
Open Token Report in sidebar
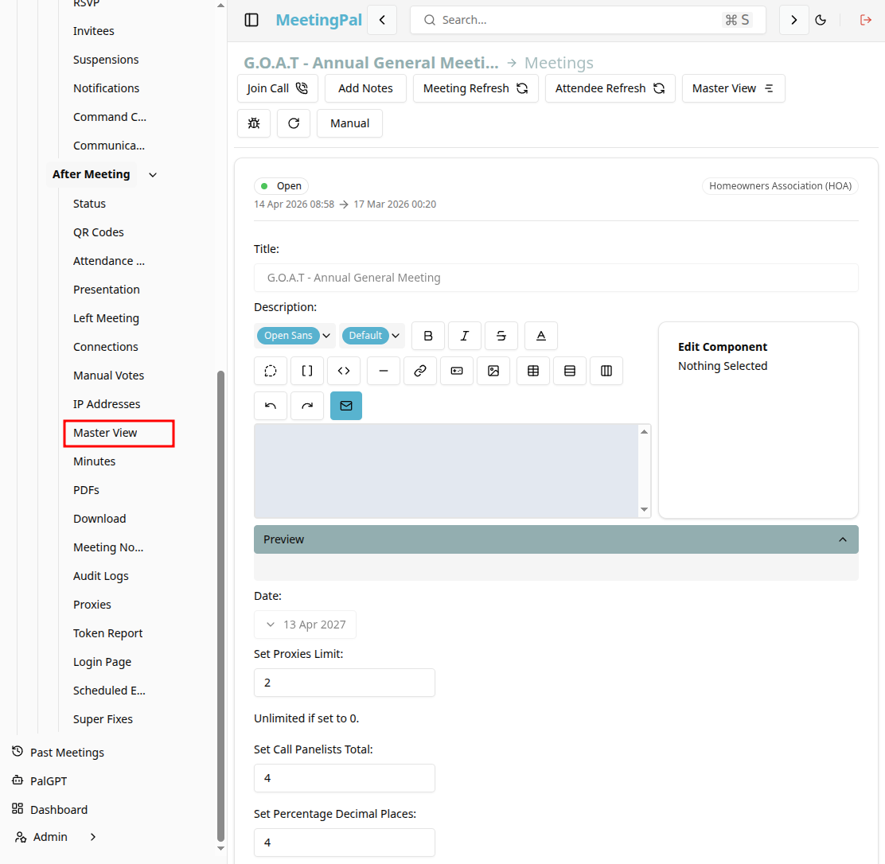coord(107,634)
